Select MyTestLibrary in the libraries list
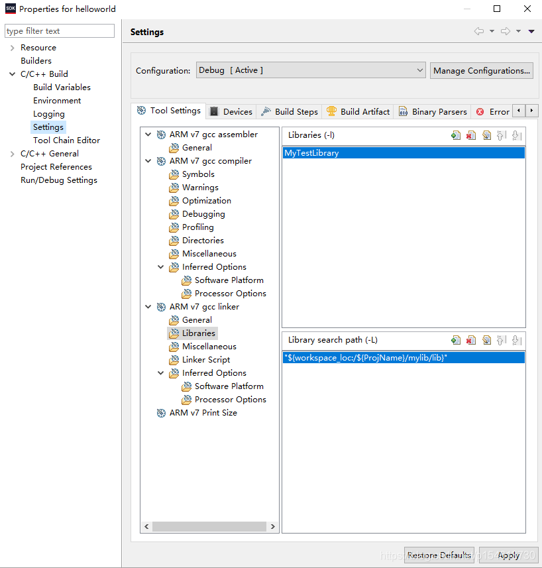 pyautogui.click(x=404, y=153)
